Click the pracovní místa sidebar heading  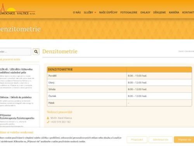(x=10, y=60)
